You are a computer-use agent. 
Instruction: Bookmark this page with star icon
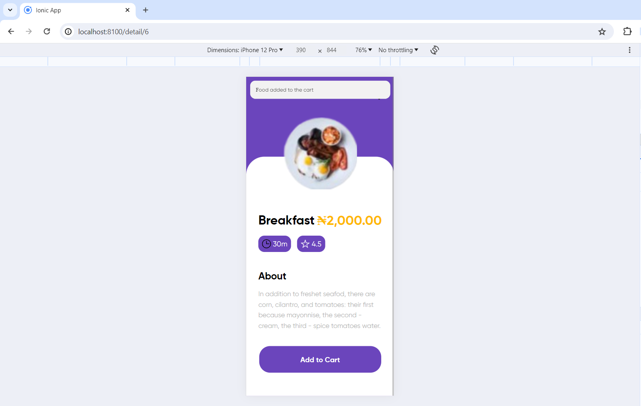coord(602,31)
